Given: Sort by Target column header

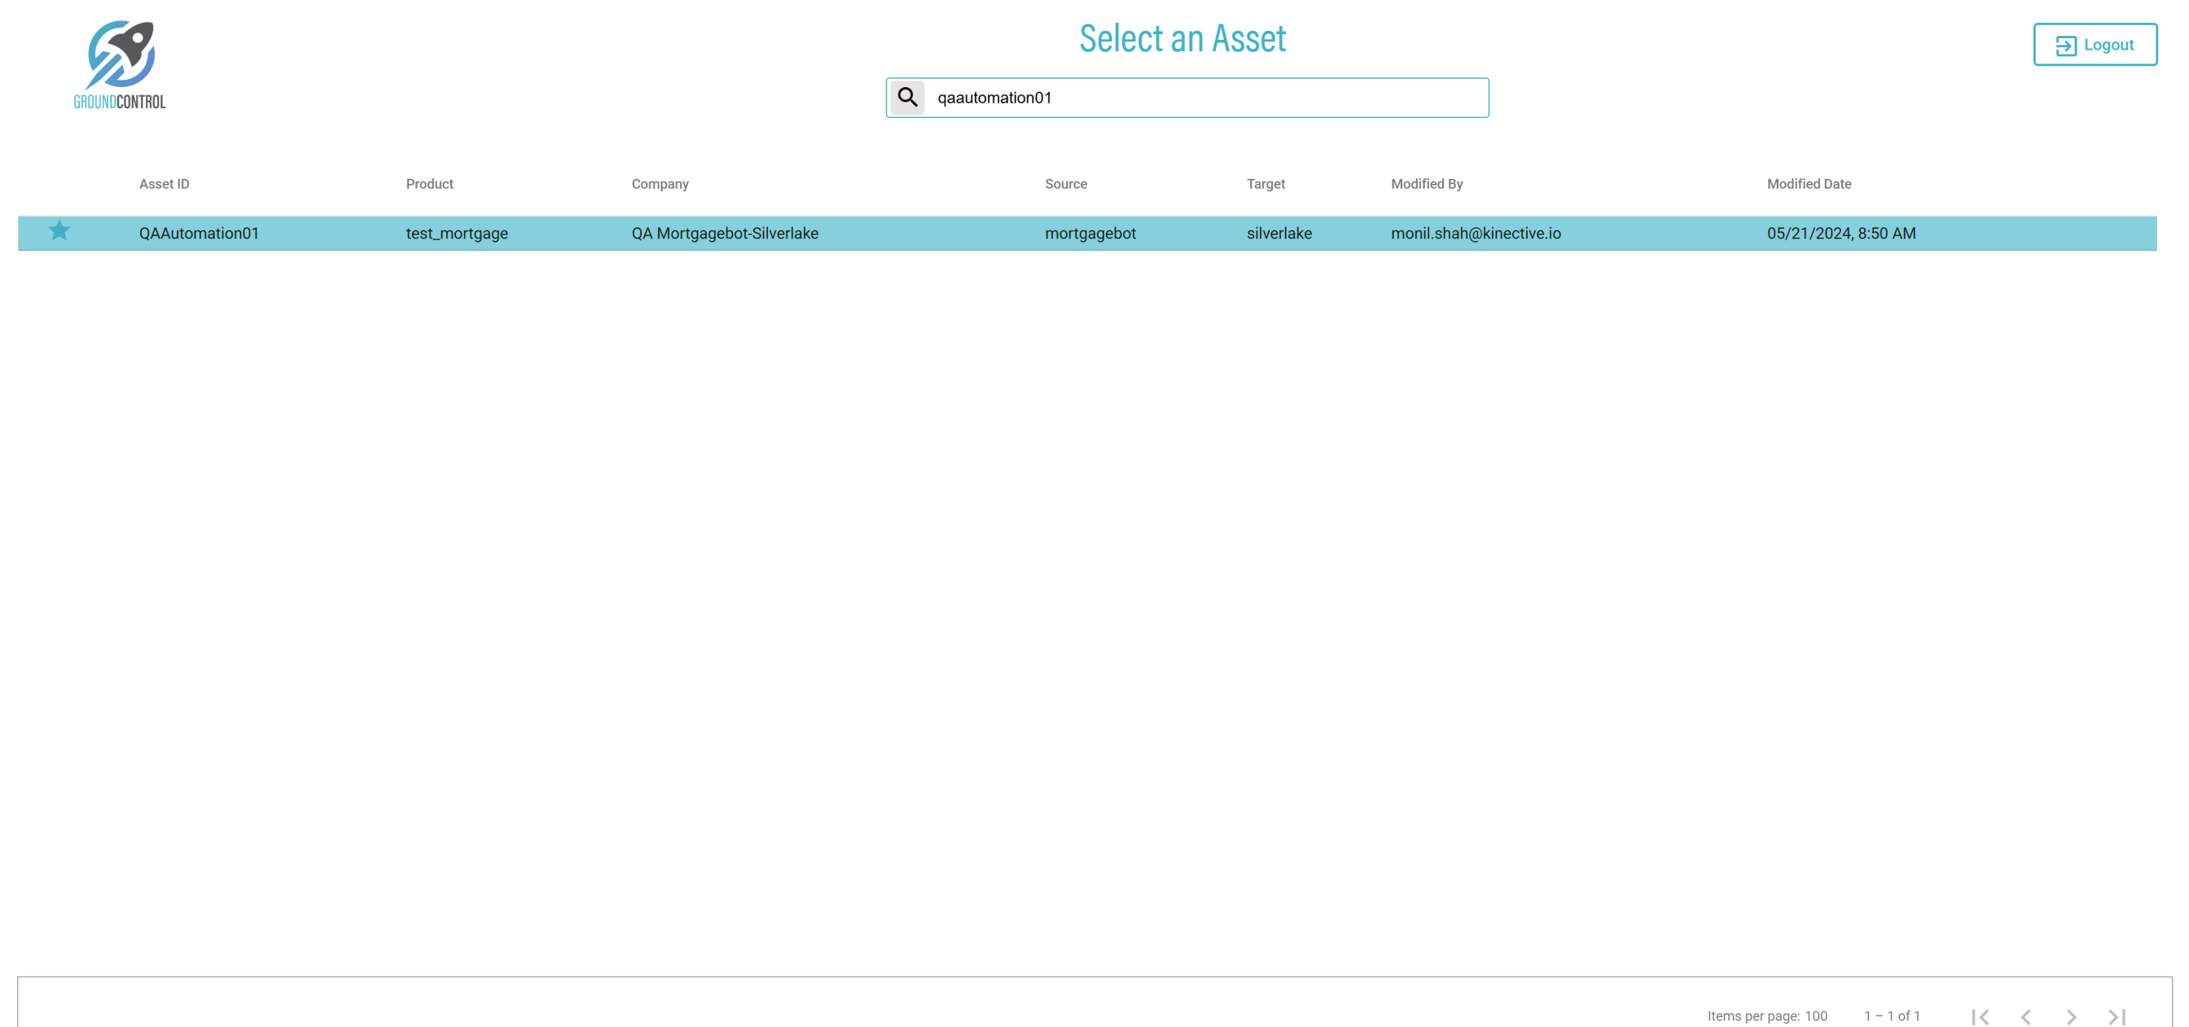Looking at the screenshot, I should pos(1266,183).
